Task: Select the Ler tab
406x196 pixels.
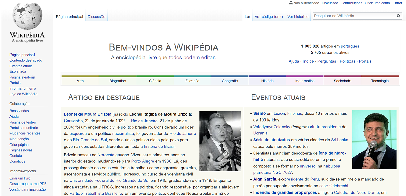Action: pyautogui.click(x=247, y=17)
